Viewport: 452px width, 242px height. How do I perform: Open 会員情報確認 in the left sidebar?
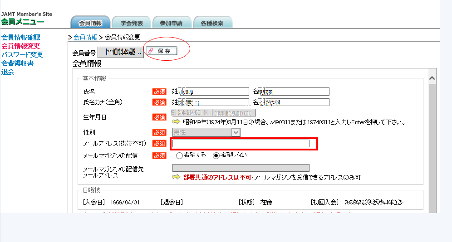(x=20, y=38)
